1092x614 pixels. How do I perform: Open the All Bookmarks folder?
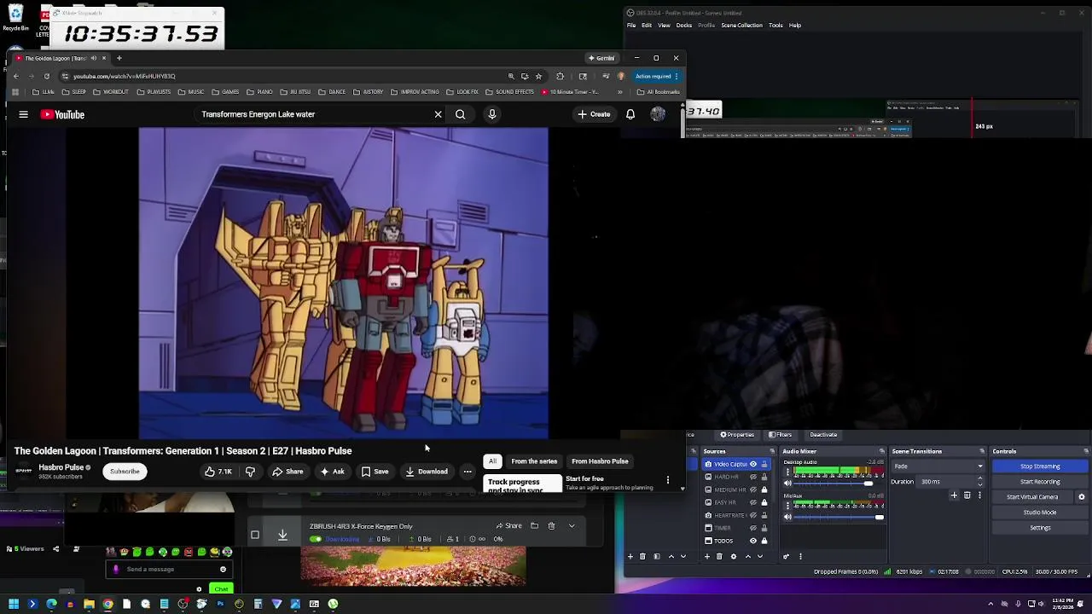[659, 92]
